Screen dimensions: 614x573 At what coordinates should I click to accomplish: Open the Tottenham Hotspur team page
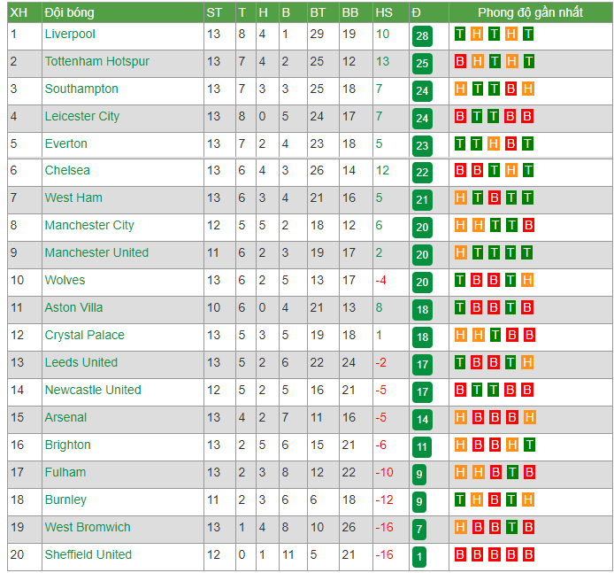click(96, 61)
